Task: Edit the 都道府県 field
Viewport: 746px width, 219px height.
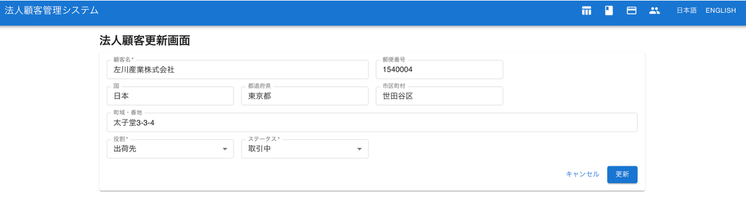Action: point(305,96)
